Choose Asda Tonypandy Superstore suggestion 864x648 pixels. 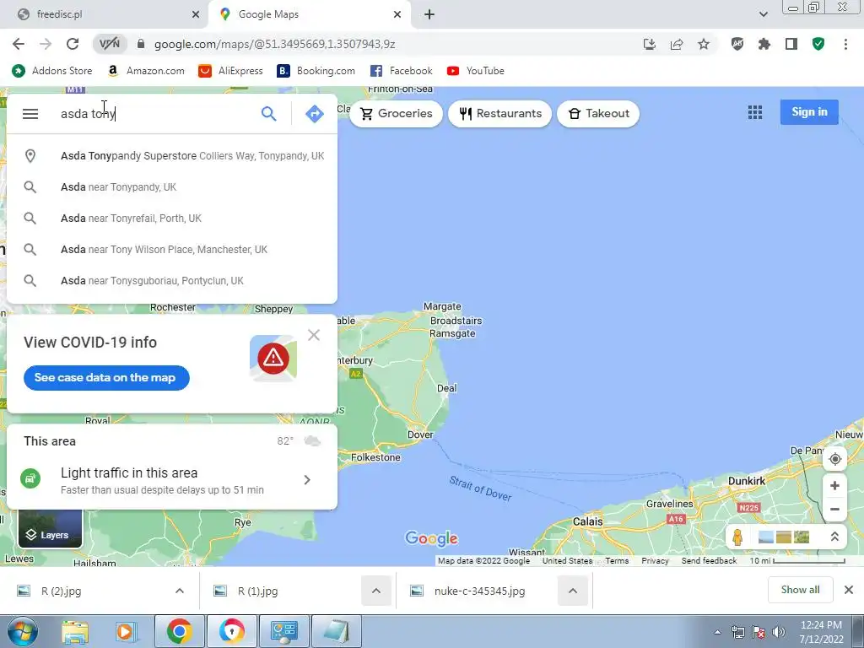click(172, 156)
